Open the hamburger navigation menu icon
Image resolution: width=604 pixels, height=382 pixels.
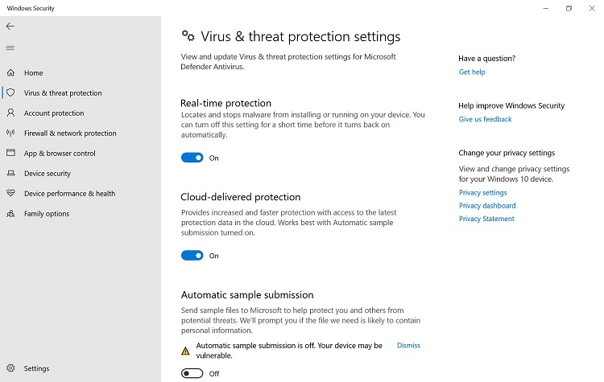pos(10,47)
